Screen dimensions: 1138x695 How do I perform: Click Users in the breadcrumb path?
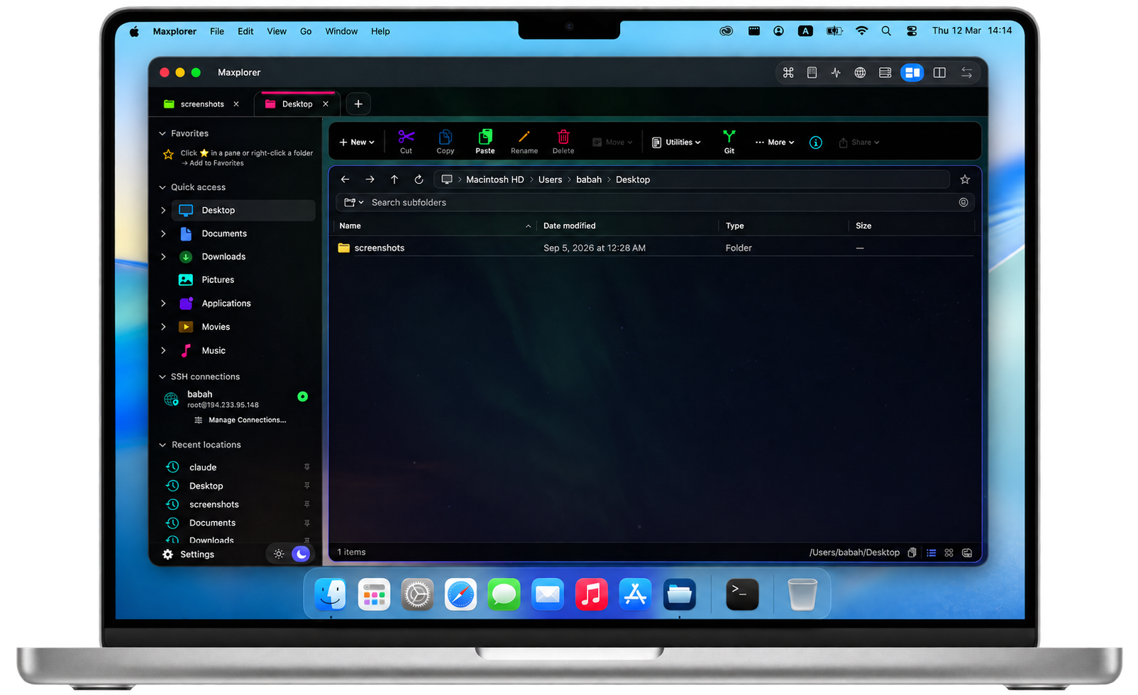(550, 179)
